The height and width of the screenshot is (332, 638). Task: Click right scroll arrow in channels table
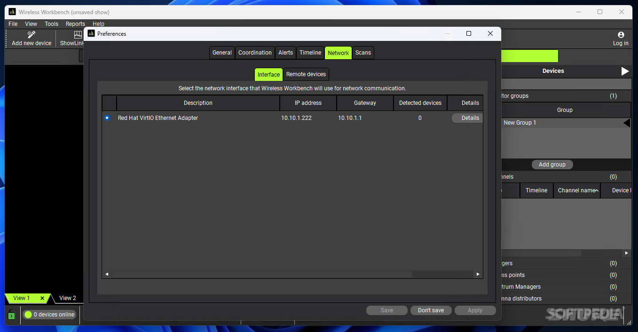tap(626, 253)
